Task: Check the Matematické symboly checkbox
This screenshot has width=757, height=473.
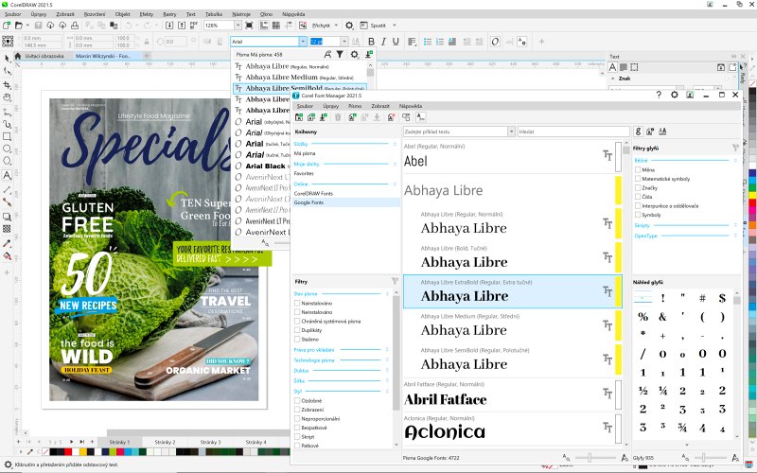Action: coord(638,179)
